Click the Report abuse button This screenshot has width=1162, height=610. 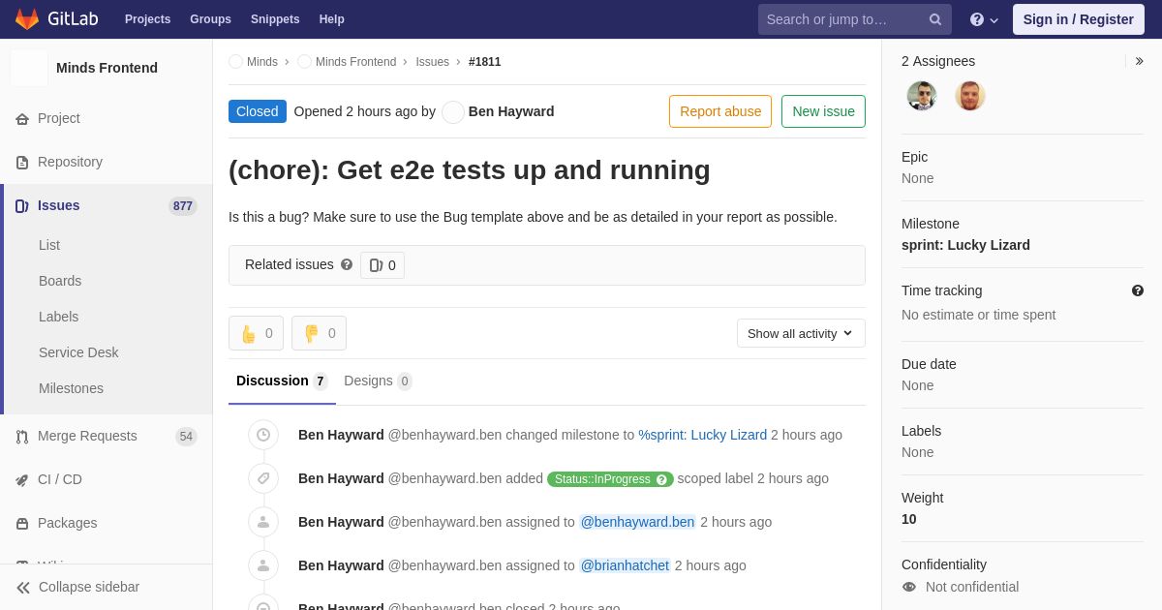(720, 111)
